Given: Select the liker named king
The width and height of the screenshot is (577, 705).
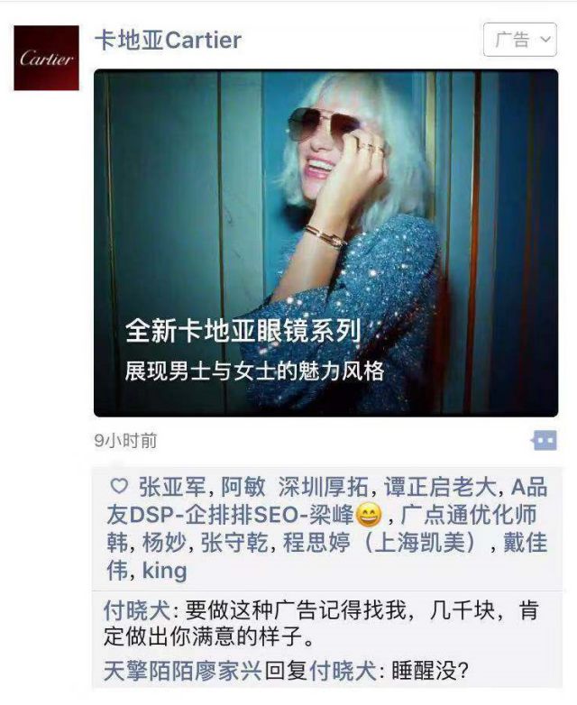Looking at the screenshot, I should [164, 571].
